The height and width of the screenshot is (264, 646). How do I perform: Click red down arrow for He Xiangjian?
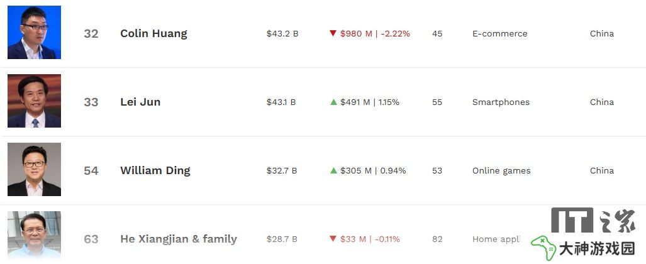coord(333,239)
